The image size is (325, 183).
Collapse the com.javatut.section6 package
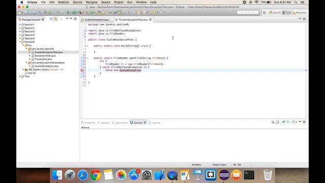tap(26, 49)
